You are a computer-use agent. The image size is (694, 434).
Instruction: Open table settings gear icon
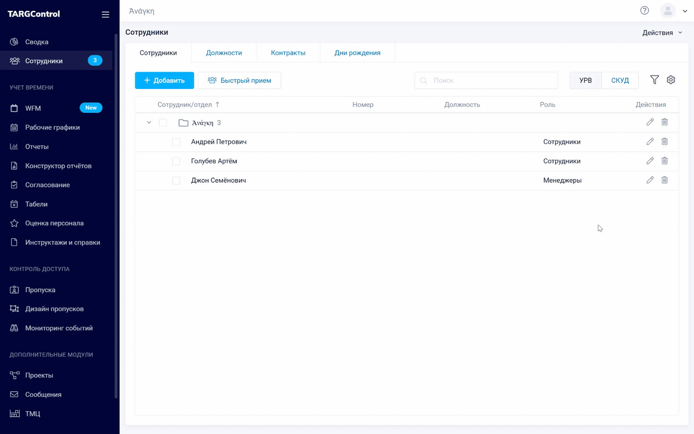(x=671, y=80)
